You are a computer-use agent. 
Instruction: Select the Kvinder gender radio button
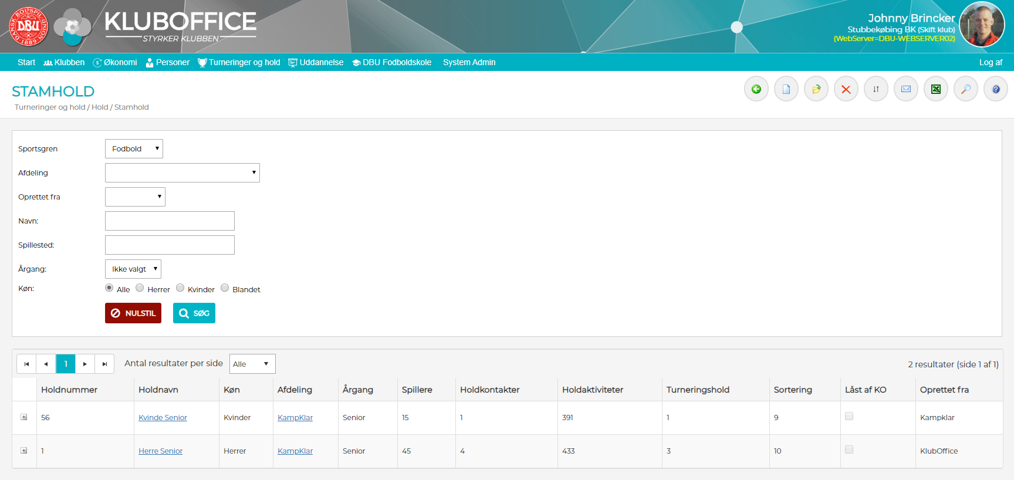pyautogui.click(x=180, y=288)
